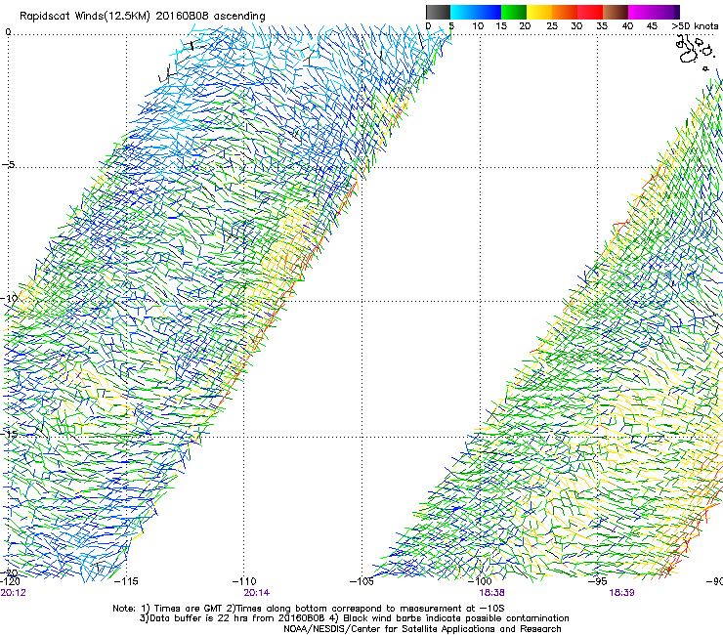Click the magenta 40–45 knots legend swatch
The height and width of the screenshot is (635, 723).
[641, 12]
